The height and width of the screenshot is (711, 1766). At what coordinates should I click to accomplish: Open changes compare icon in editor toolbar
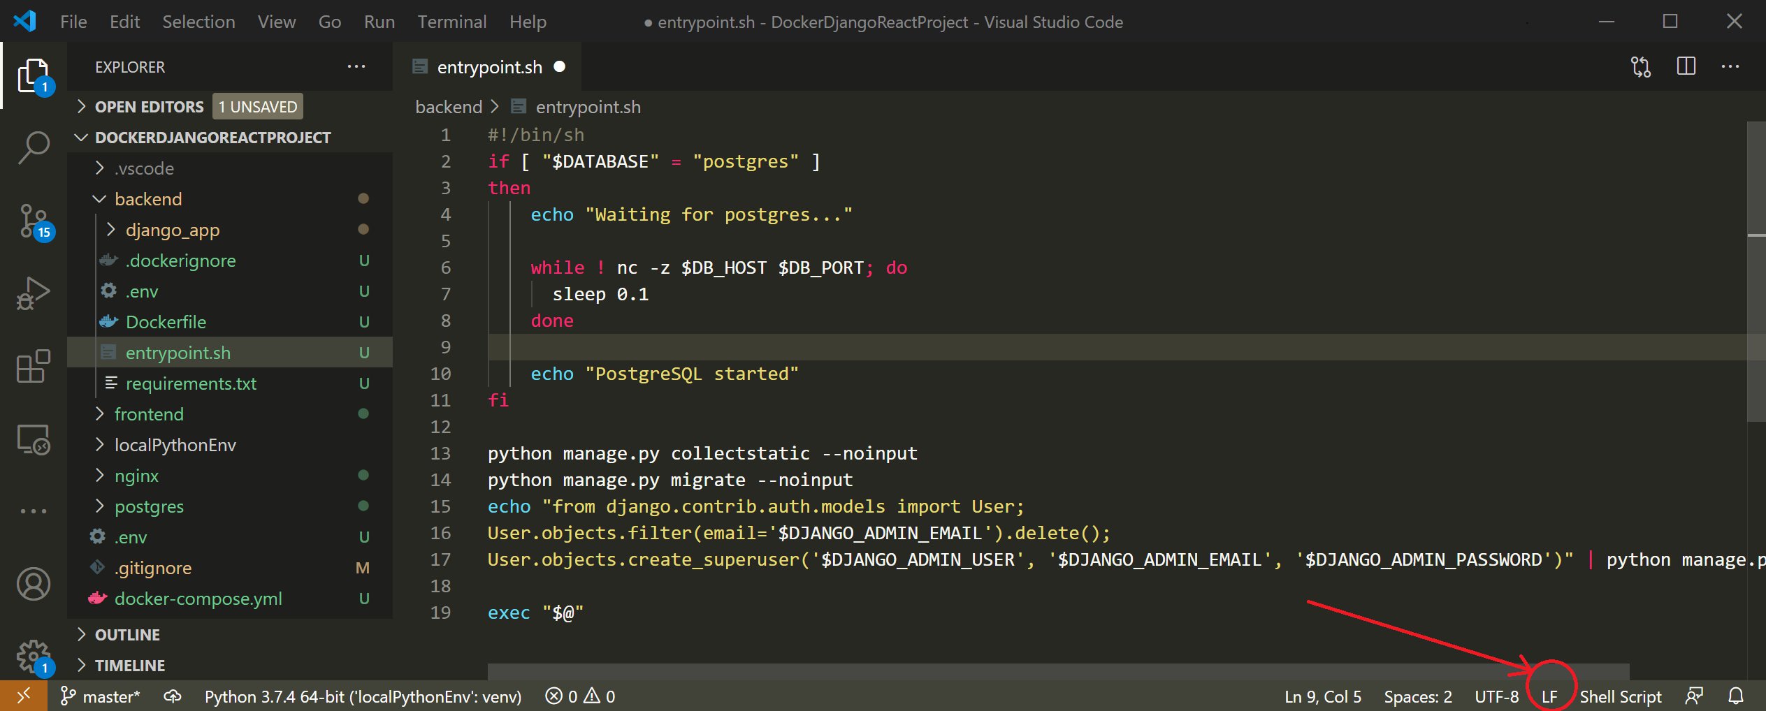click(1640, 66)
